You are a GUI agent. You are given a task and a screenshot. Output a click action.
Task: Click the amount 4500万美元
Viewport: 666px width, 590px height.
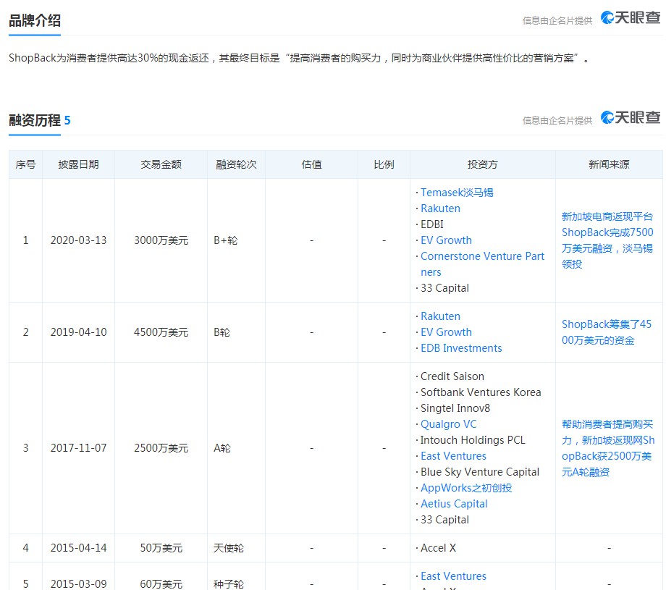click(161, 332)
